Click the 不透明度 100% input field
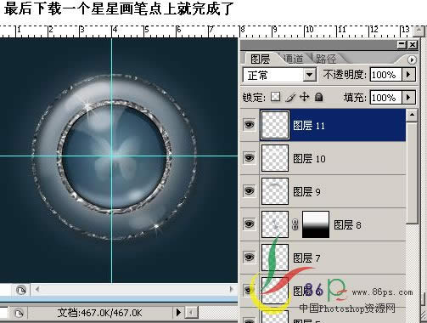Image resolution: width=427 pixels, height=323 pixels. (x=385, y=75)
